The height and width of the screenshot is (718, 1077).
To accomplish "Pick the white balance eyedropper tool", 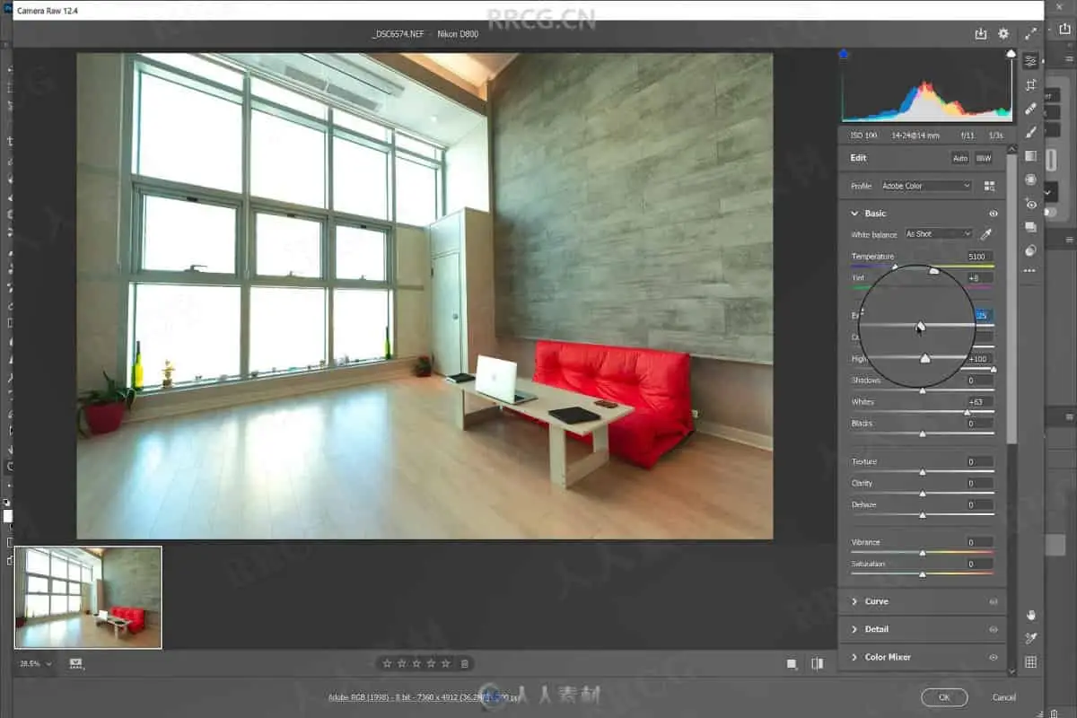I will (986, 234).
